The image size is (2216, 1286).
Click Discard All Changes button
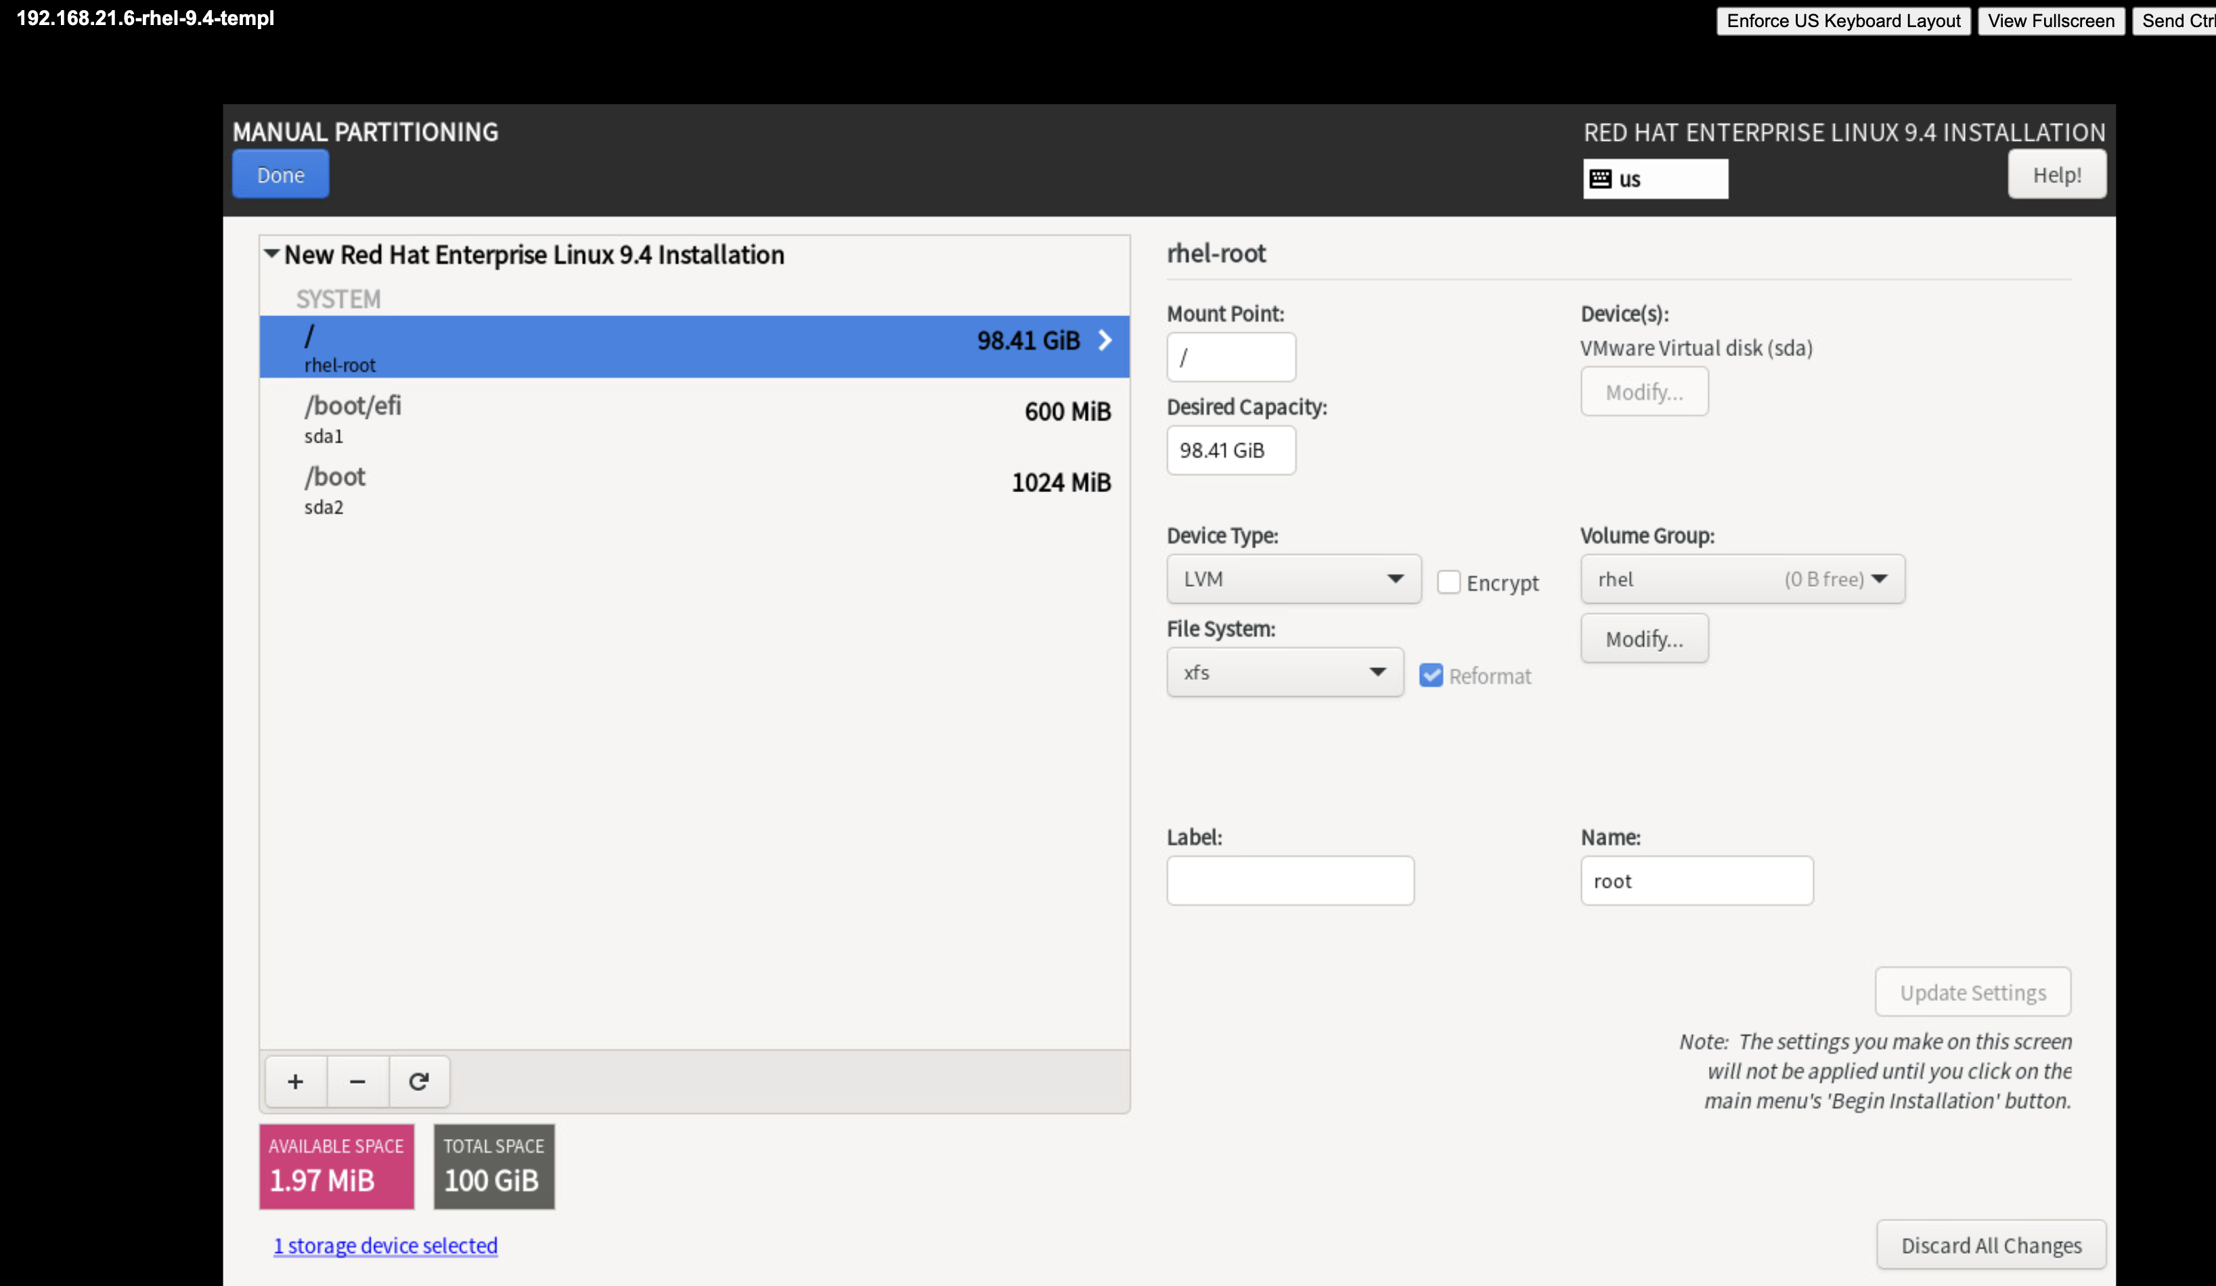[x=1990, y=1245]
